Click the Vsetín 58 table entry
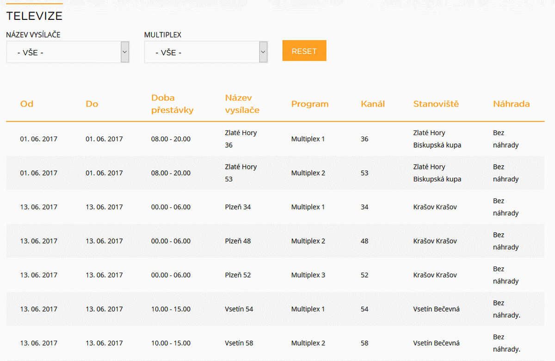This screenshot has width=555, height=361. point(239,343)
